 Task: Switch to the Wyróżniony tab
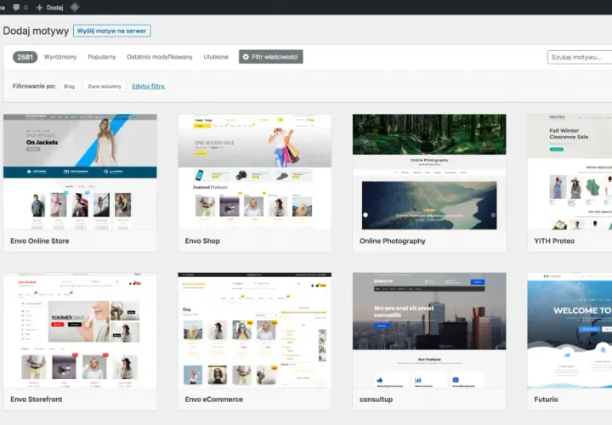coord(60,57)
